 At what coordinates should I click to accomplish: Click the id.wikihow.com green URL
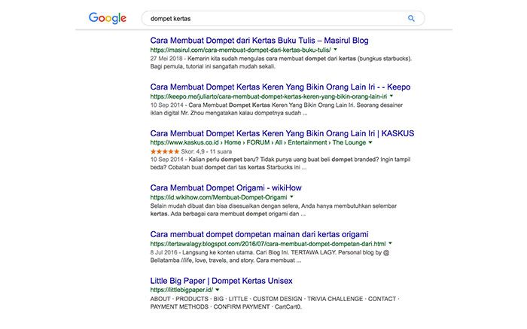coord(218,197)
